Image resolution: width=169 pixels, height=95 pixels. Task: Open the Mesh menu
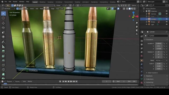(42, 9)
